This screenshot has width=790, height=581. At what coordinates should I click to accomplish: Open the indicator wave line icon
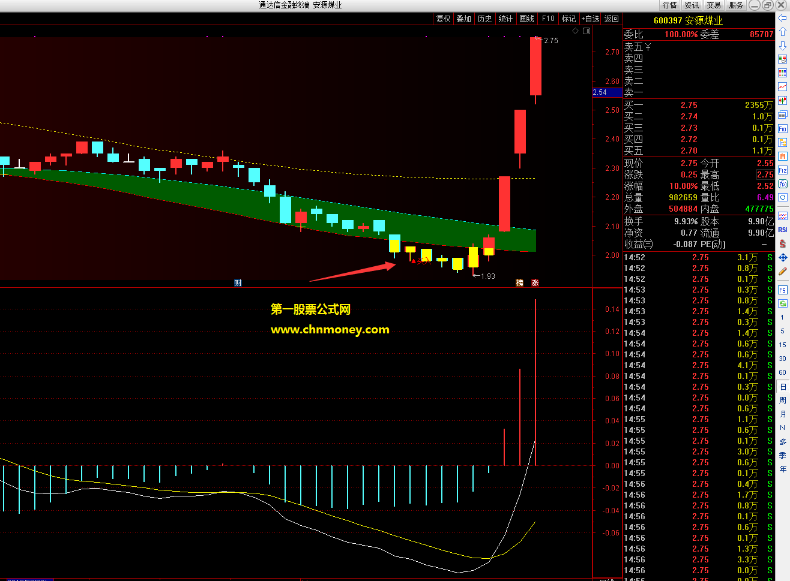pos(783,216)
